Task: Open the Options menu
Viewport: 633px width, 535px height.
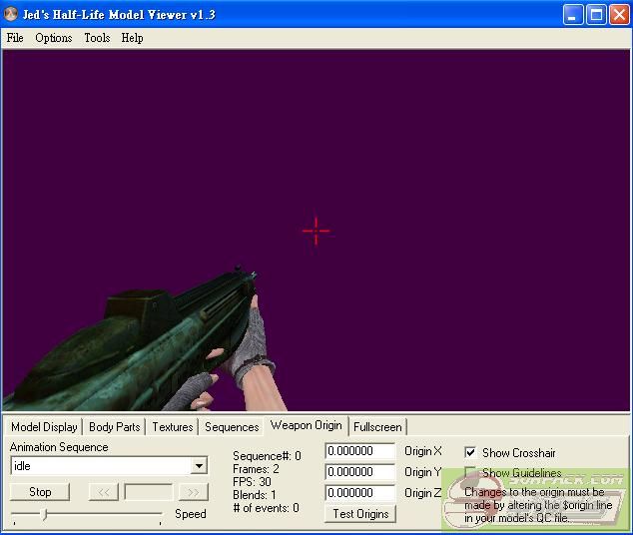Action: pos(54,38)
